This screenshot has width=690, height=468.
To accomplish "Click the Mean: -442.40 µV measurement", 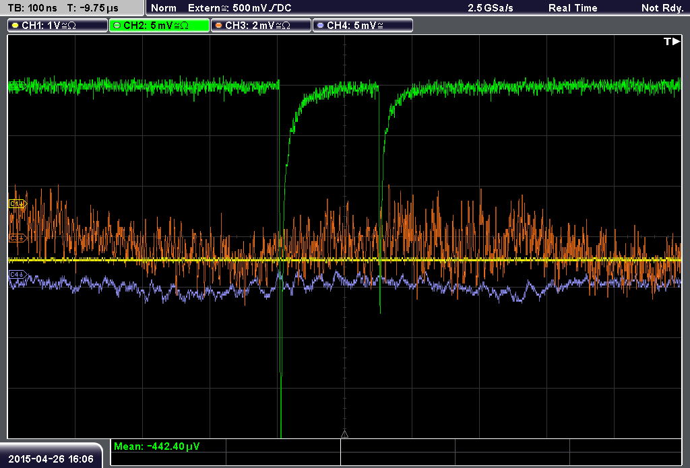I will coord(156,446).
